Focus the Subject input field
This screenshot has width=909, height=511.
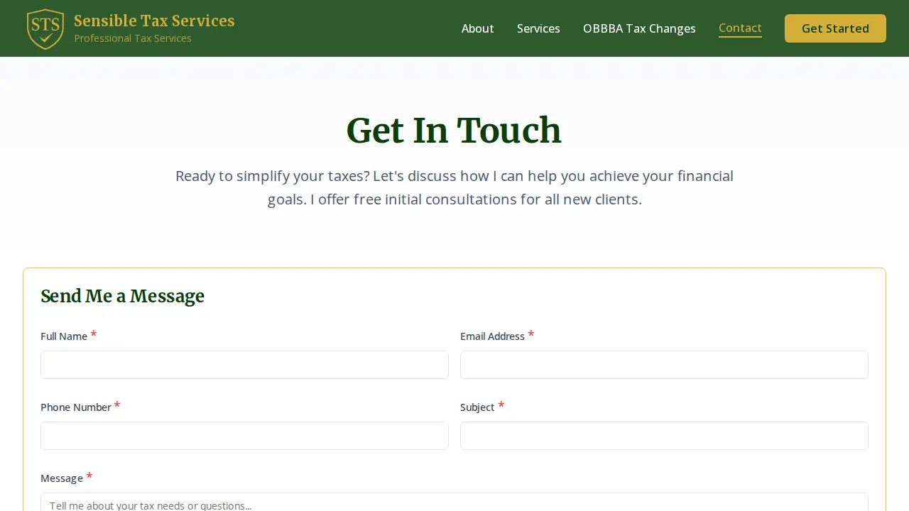pos(664,436)
